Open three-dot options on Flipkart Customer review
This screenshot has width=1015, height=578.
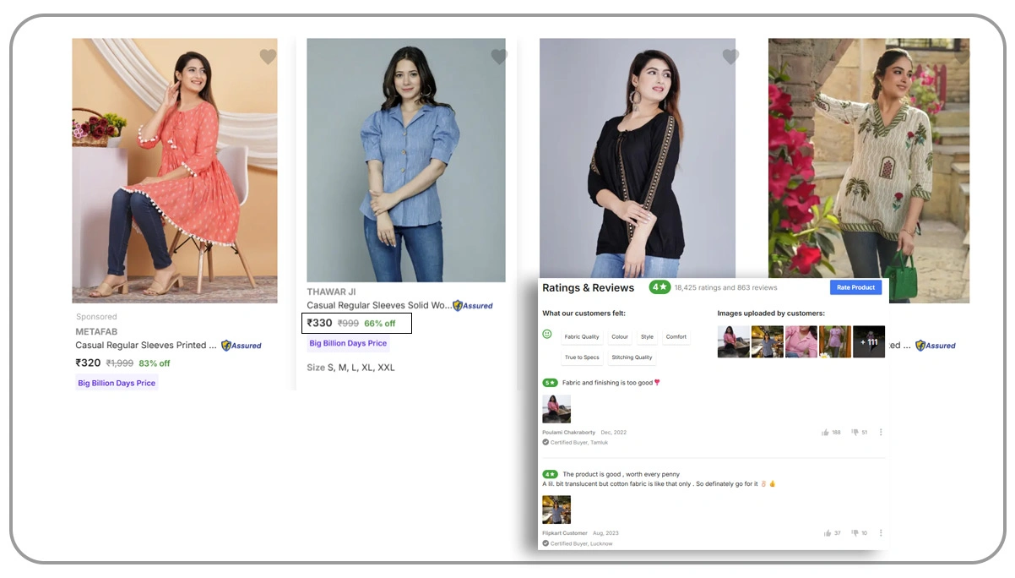881,533
